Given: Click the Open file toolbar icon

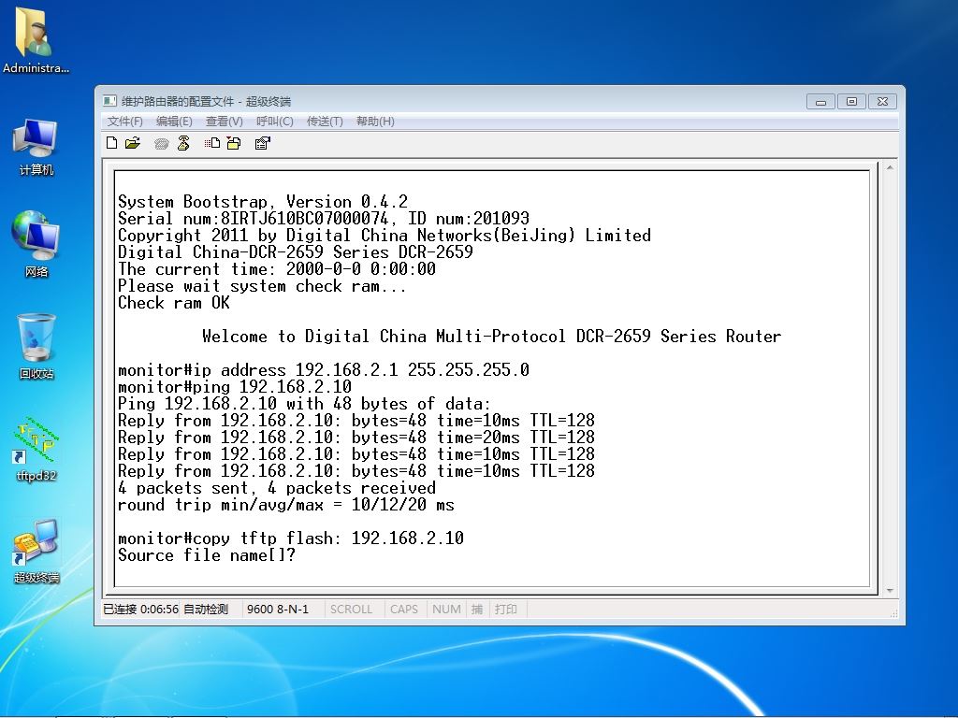Looking at the screenshot, I should click(133, 143).
